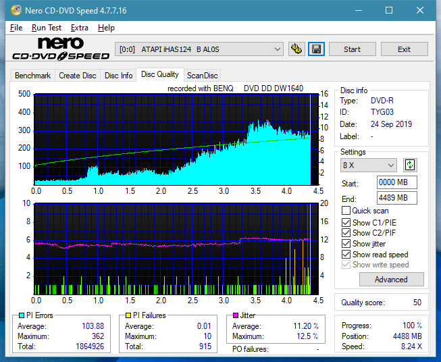Viewport: 441px width, 362px height.
Task: Click the Start button
Action: click(x=352, y=49)
